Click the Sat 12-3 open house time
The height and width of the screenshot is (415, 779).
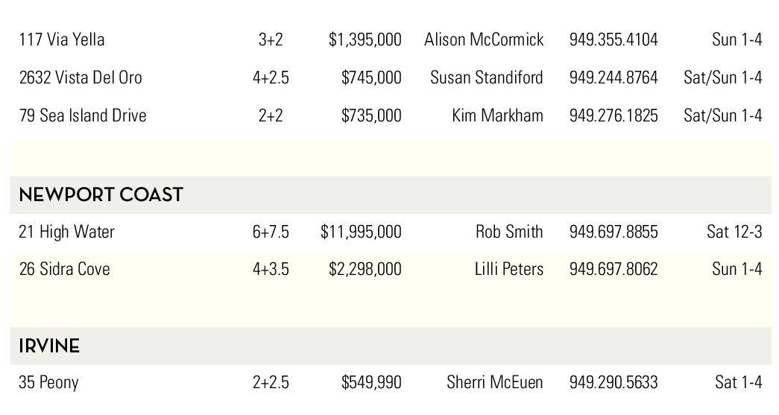click(x=734, y=232)
